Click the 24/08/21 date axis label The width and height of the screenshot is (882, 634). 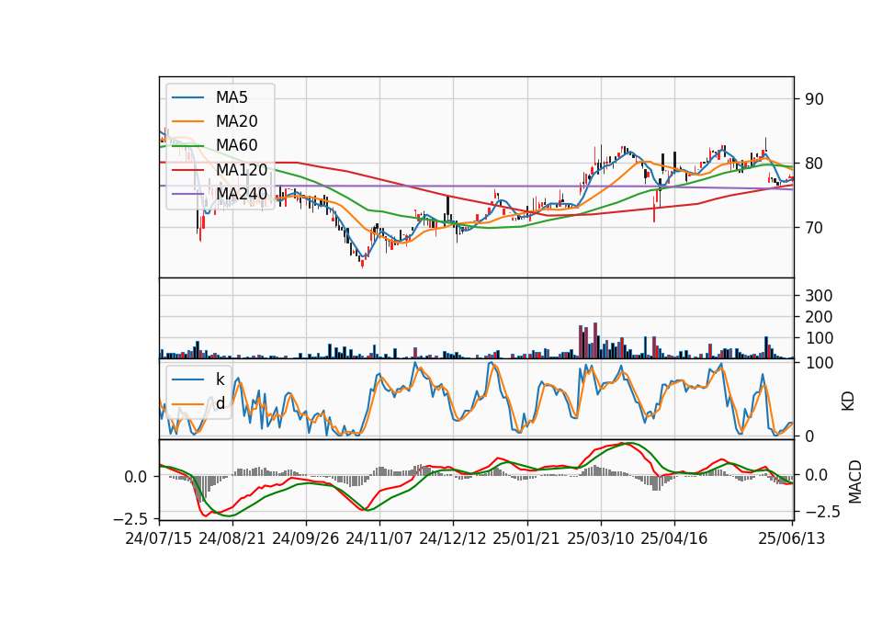coord(232,538)
